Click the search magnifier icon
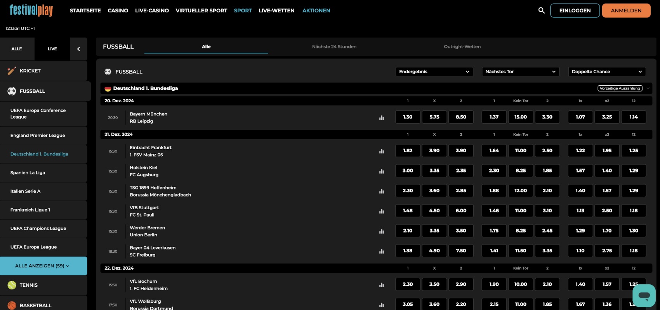The width and height of the screenshot is (660, 310). click(x=541, y=10)
